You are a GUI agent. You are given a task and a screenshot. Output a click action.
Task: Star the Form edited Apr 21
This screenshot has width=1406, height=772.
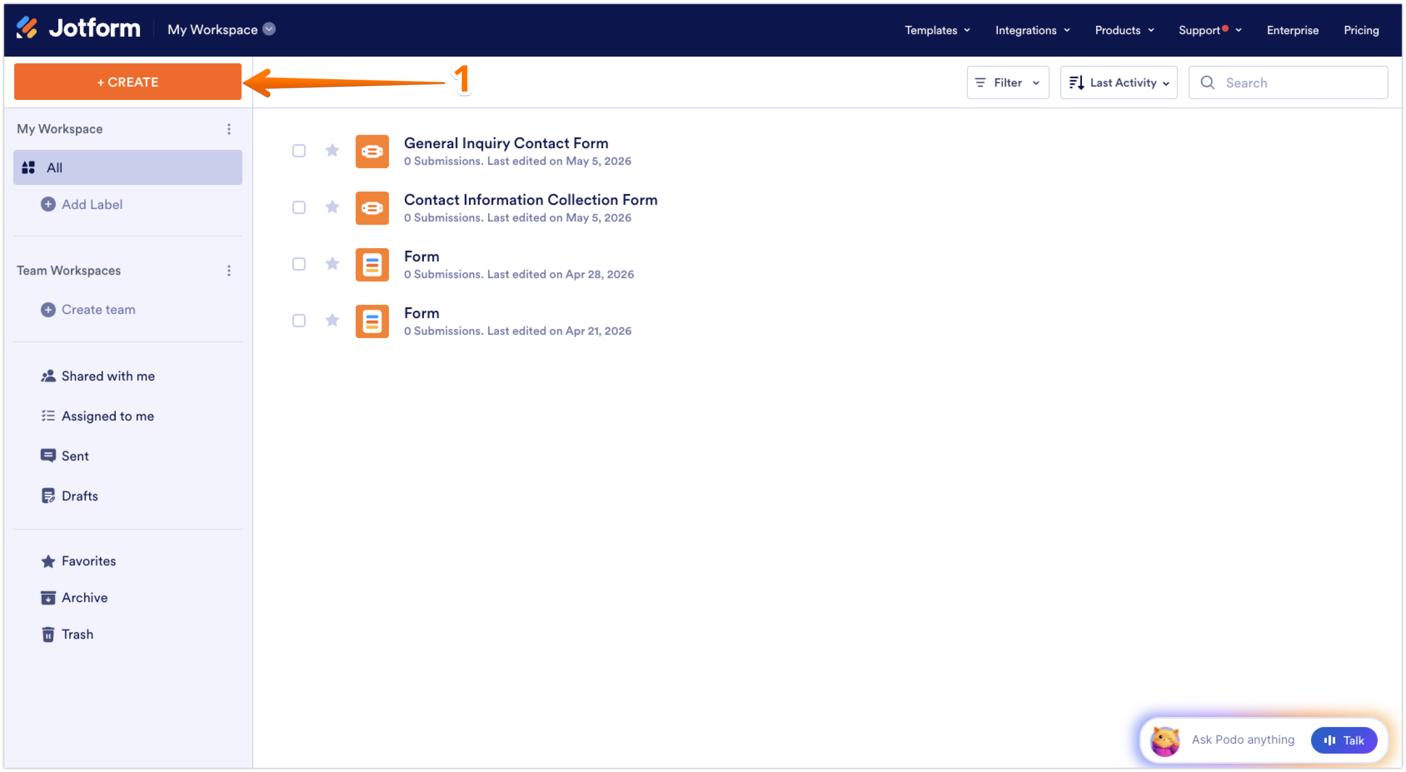point(332,320)
